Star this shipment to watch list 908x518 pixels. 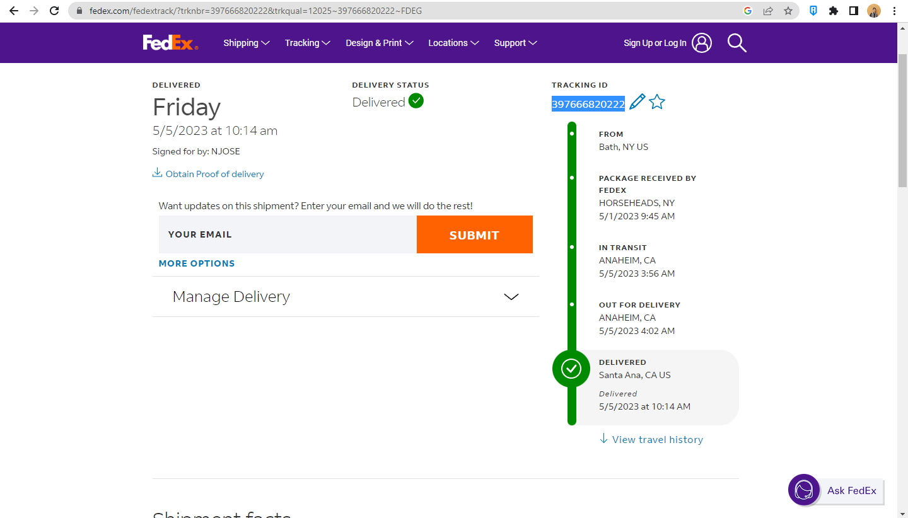pos(657,101)
